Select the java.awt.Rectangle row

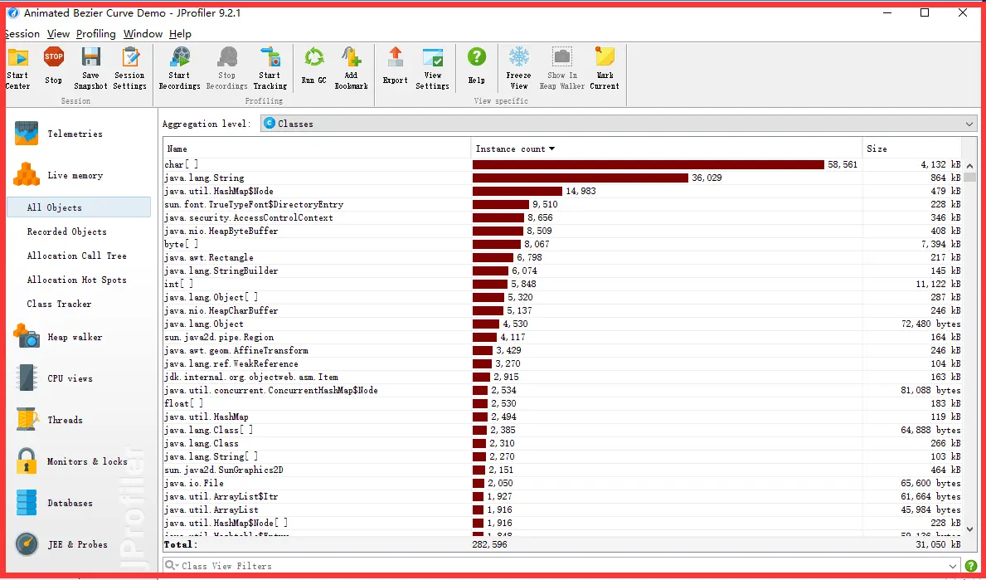[563, 257]
